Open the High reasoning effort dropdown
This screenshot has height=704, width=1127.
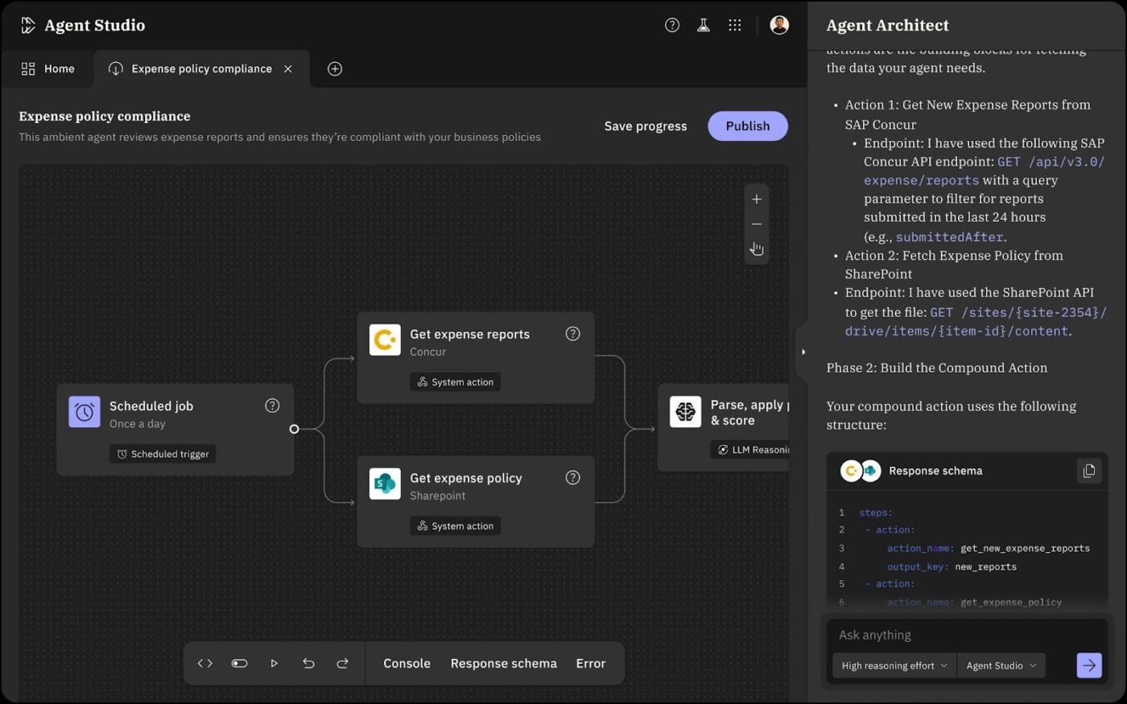[x=894, y=665]
